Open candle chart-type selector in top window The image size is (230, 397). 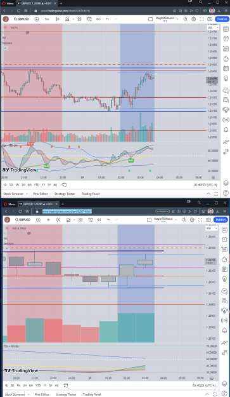point(57,19)
